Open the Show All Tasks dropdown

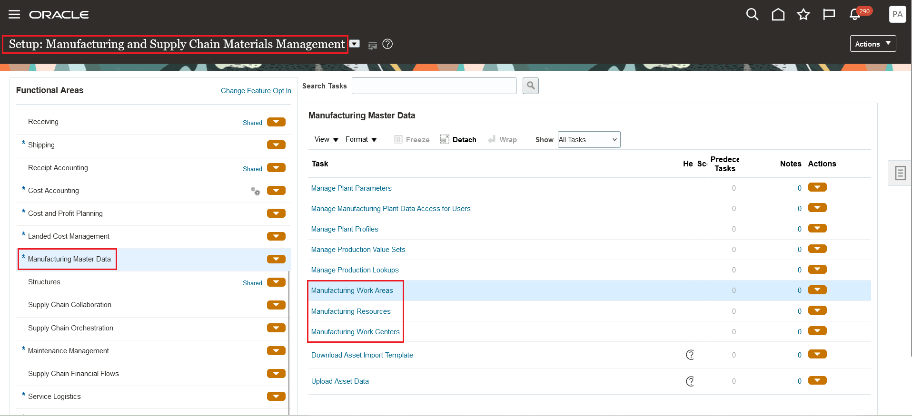[589, 139]
